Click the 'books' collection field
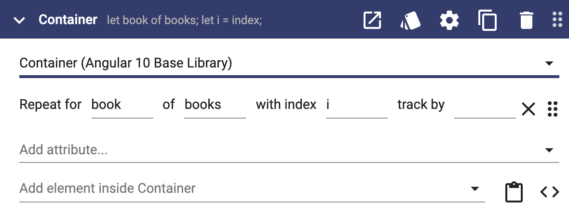This screenshot has width=569, height=215. tap(215, 105)
